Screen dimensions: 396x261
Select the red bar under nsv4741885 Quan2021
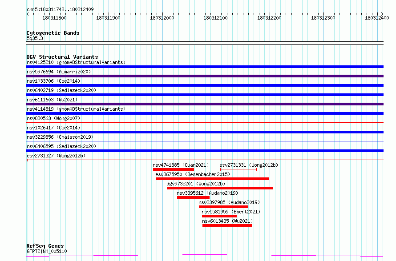pos(174,169)
